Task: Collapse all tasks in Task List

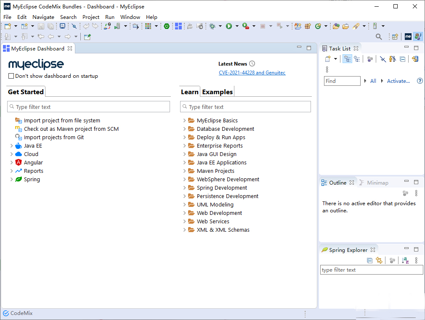Action: [x=403, y=59]
